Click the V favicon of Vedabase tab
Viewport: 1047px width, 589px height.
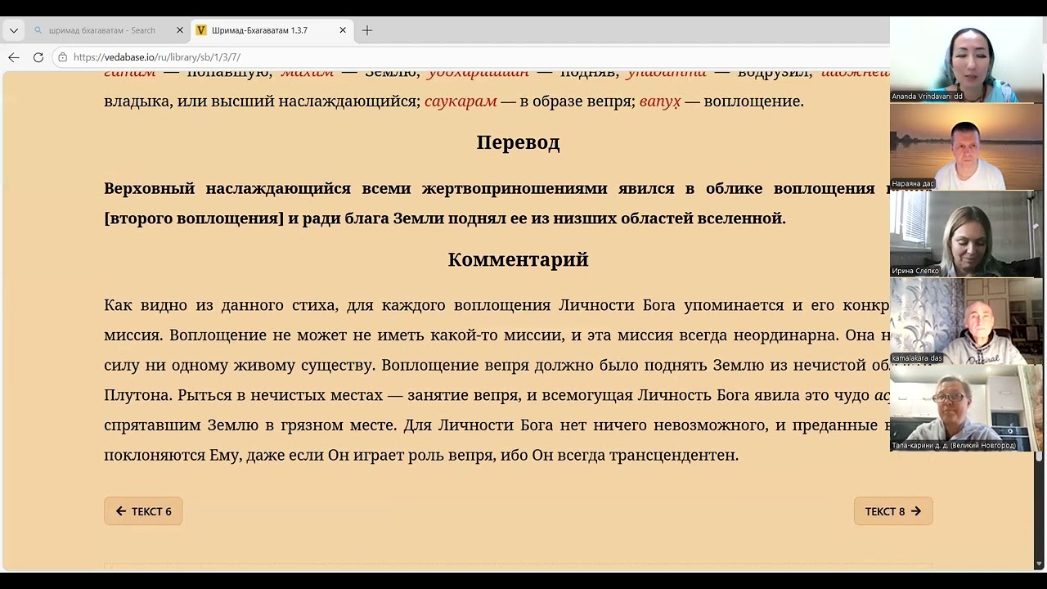click(201, 30)
